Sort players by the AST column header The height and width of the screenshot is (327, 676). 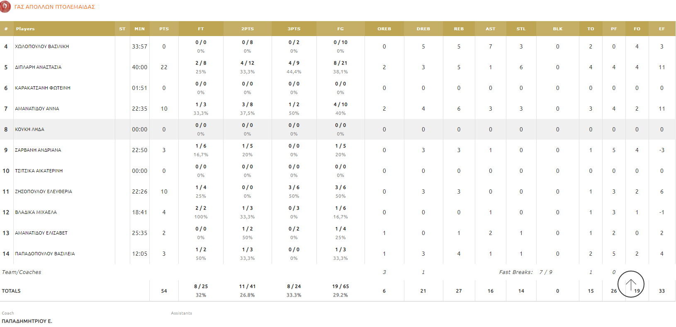click(490, 29)
